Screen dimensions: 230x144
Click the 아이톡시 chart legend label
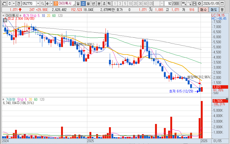12,15
